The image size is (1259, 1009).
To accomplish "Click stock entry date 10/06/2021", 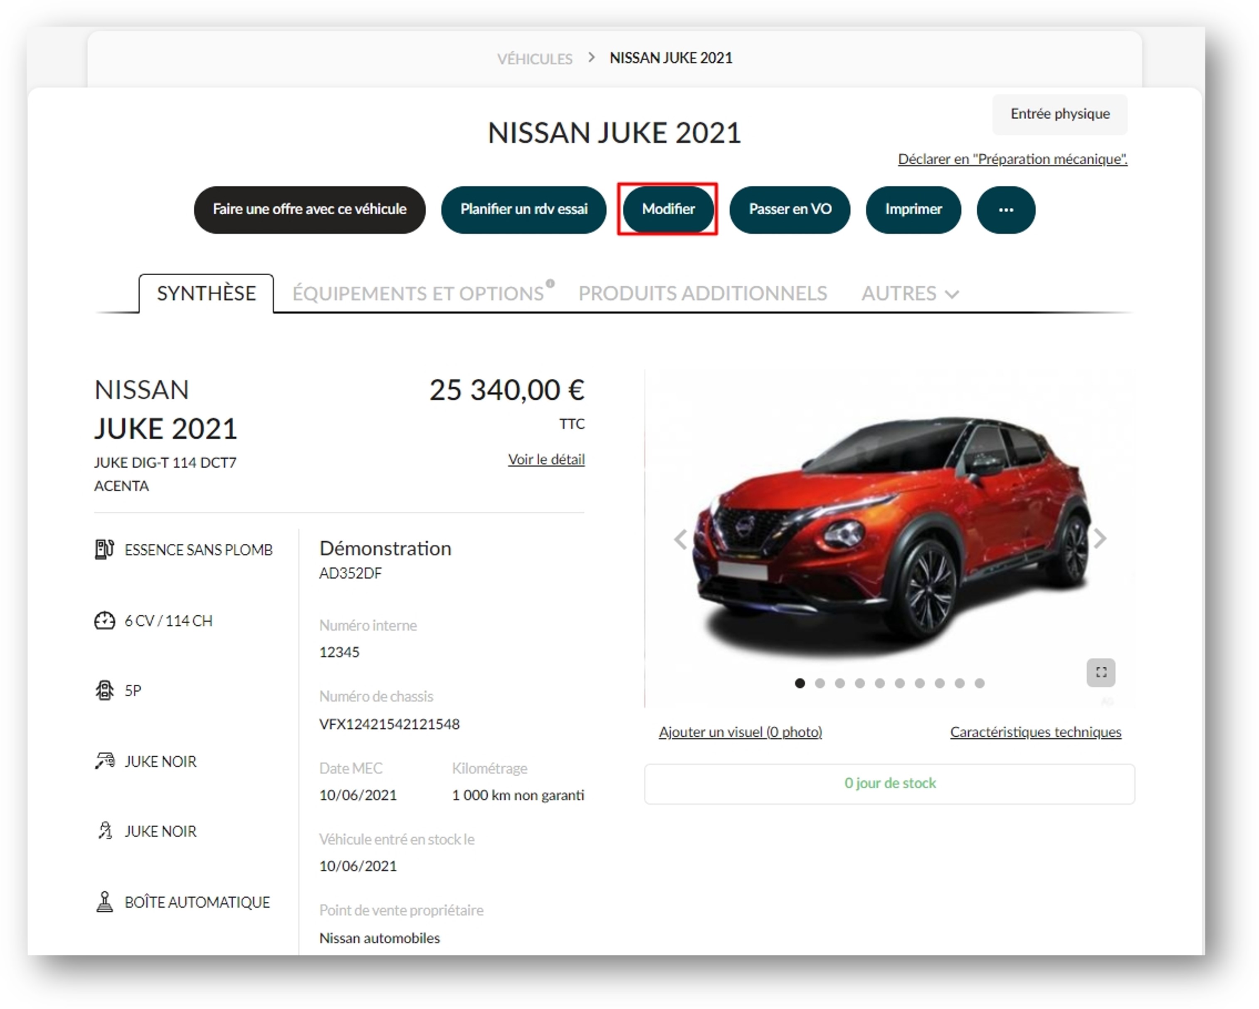I will pyautogui.click(x=358, y=866).
